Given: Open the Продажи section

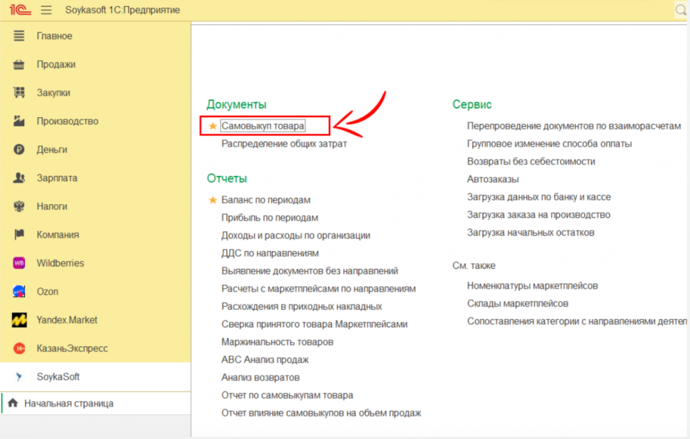Looking at the screenshot, I should pyautogui.click(x=56, y=65).
